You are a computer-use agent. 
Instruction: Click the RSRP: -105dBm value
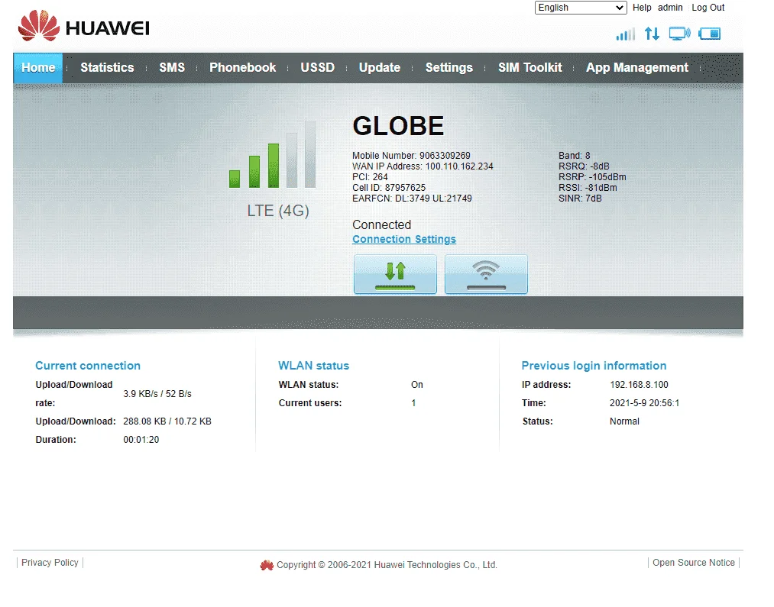pyautogui.click(x=592, y=177)
